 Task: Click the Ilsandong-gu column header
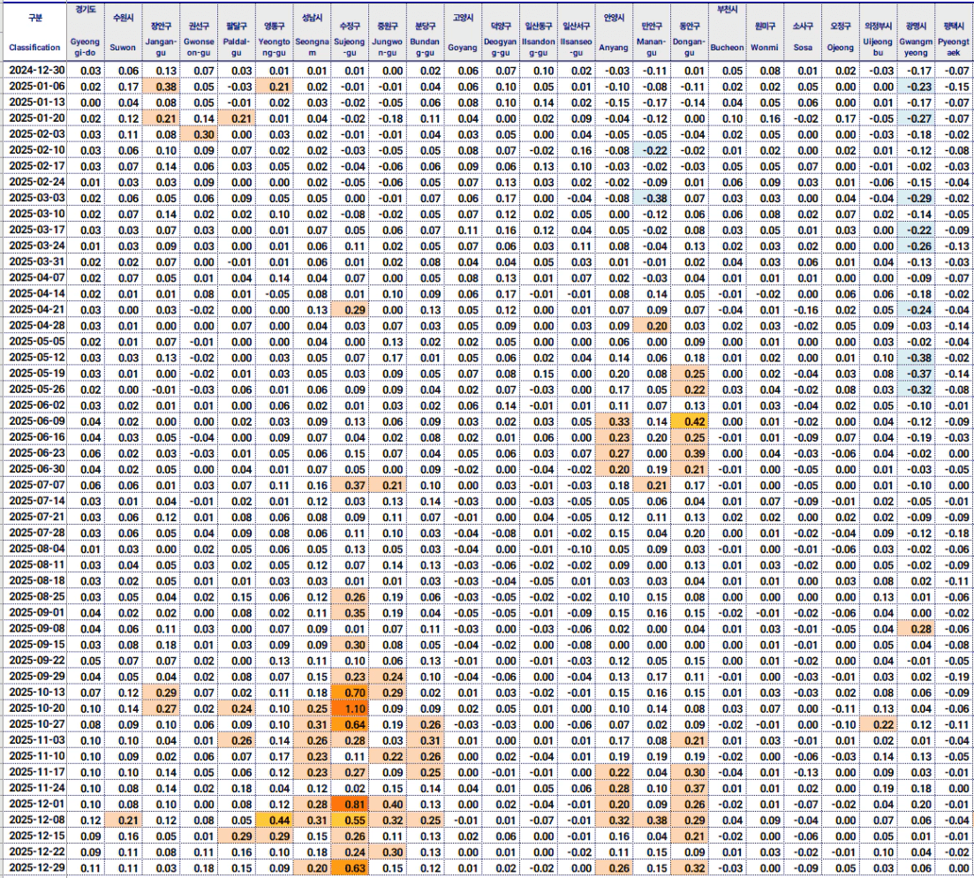[539, 31]
